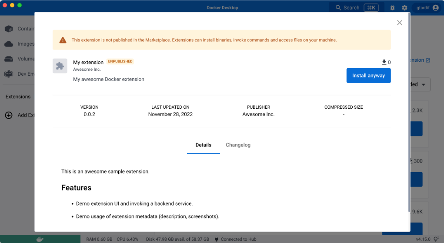Select the Details tab

click(203, 145)
